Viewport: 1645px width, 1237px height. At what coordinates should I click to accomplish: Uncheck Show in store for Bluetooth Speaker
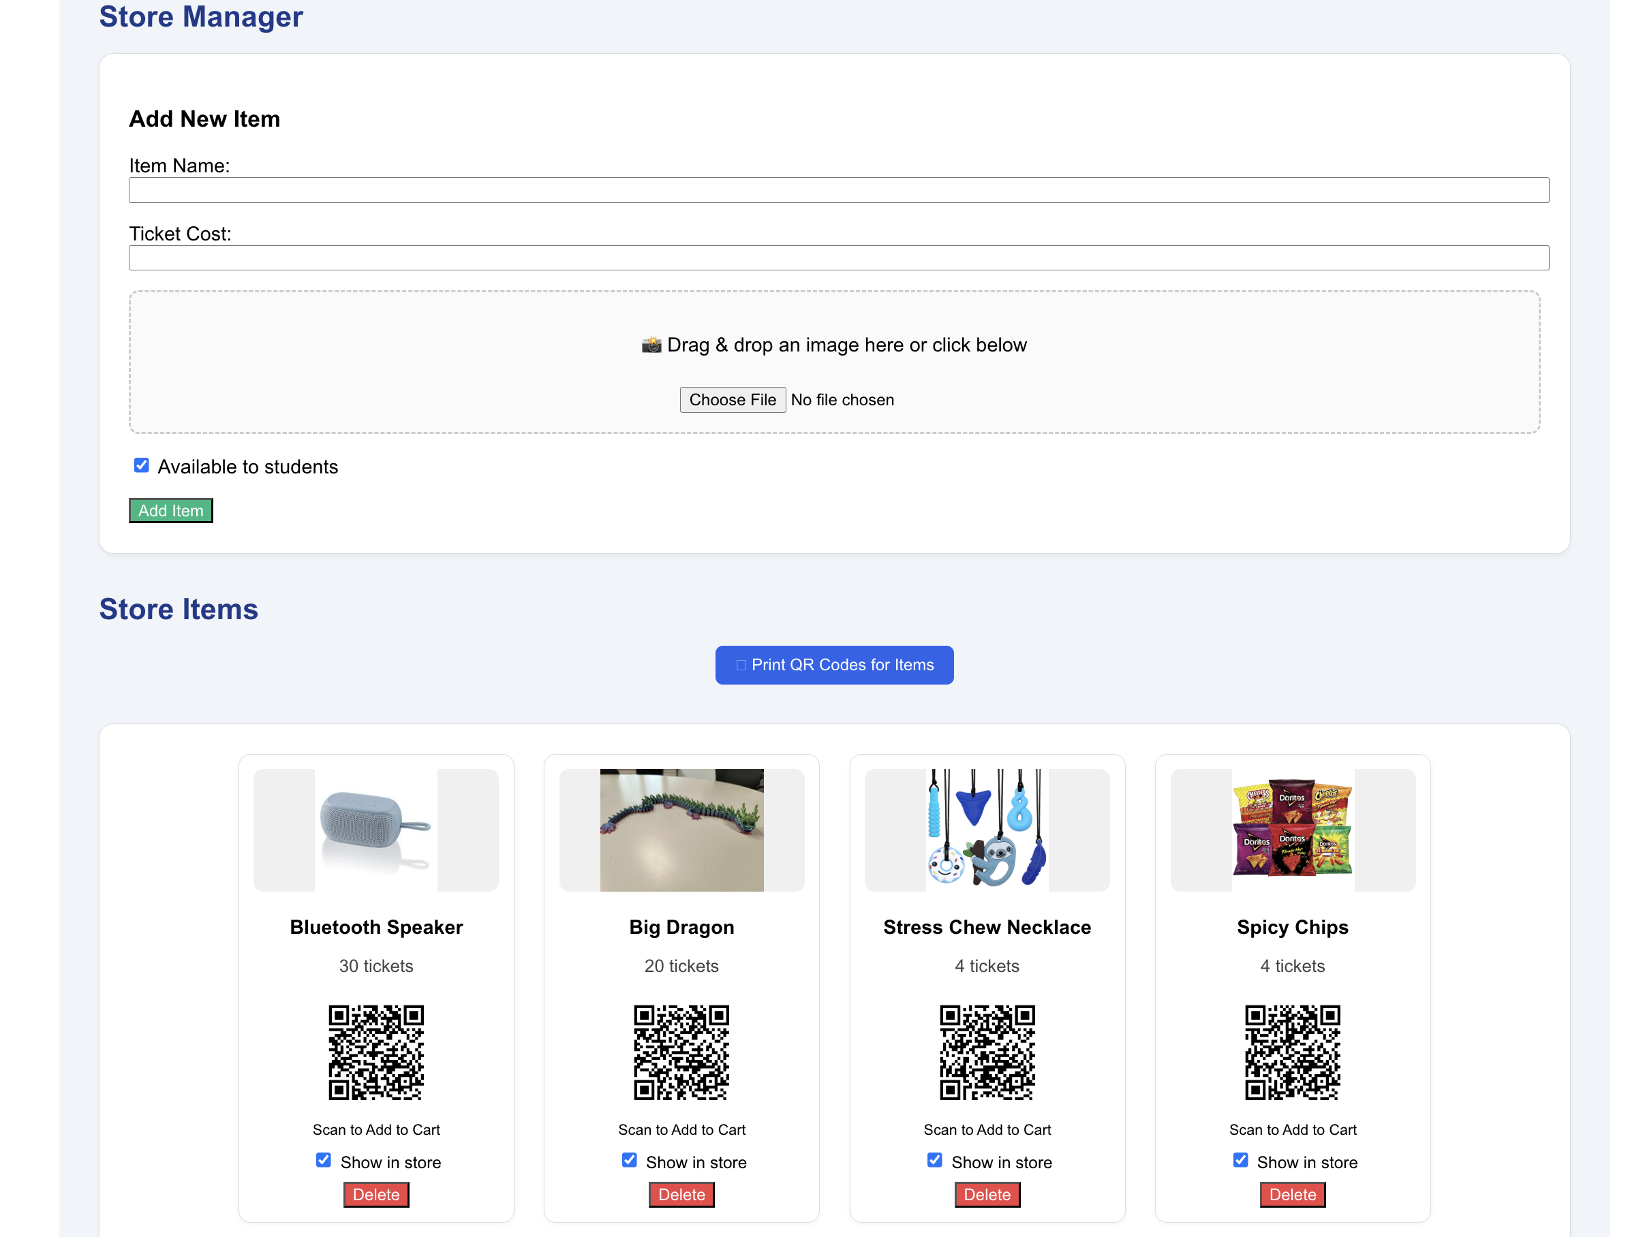tap(324, 1161)
